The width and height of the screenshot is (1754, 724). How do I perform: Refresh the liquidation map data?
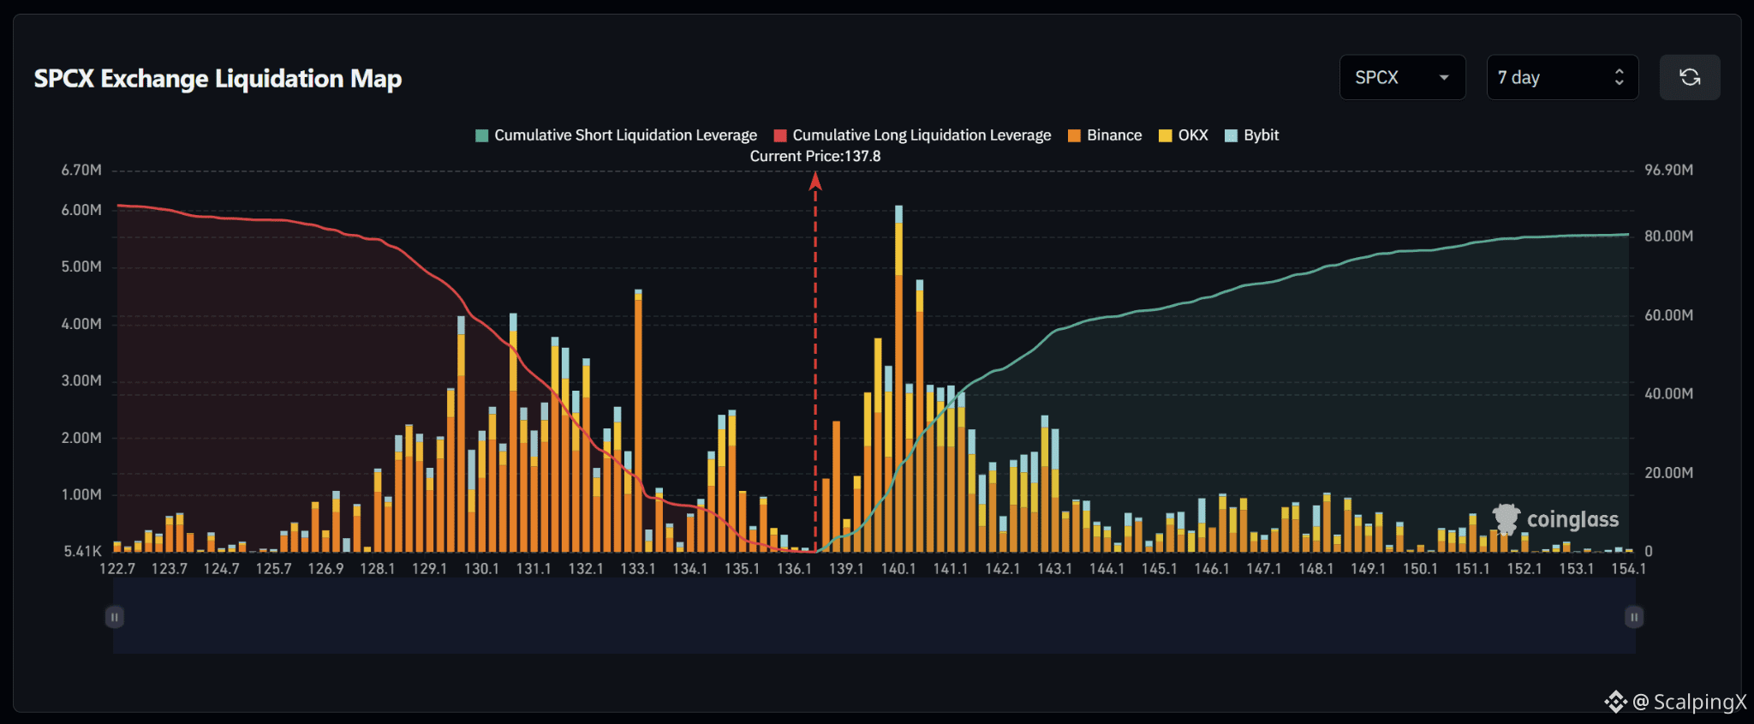pos(1690,78)
